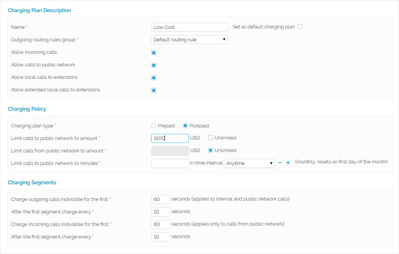Click incoming After first segment charge field
This screenshot has width=399, height=254.
(x=160, y=237)
